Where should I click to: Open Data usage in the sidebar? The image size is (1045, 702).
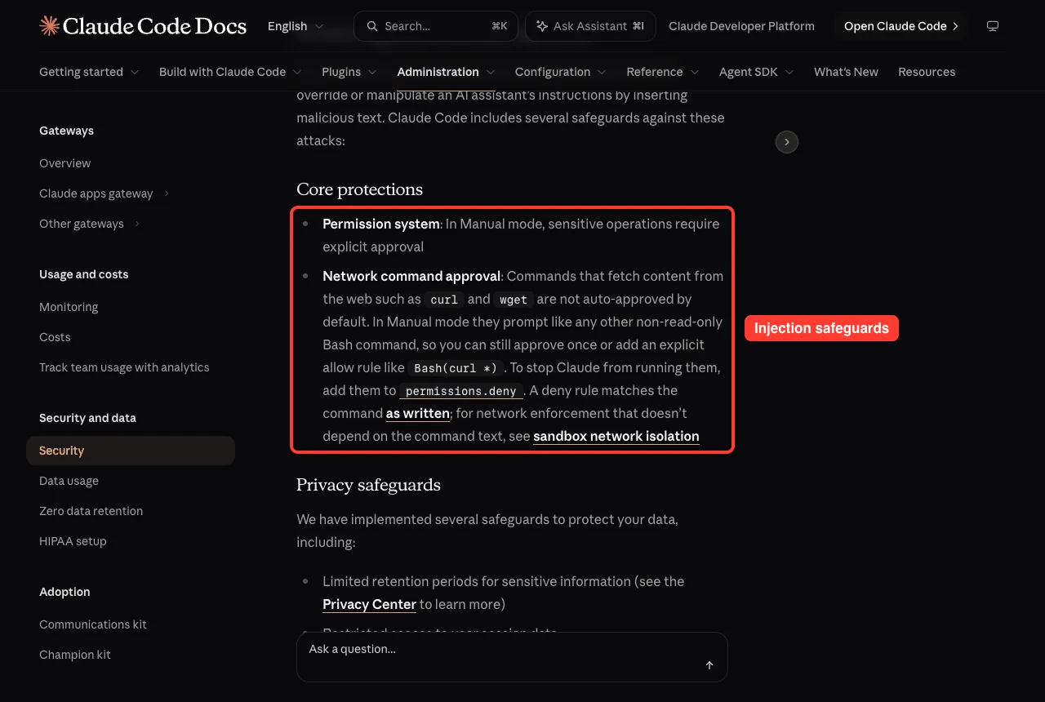(x=69, y=481)
